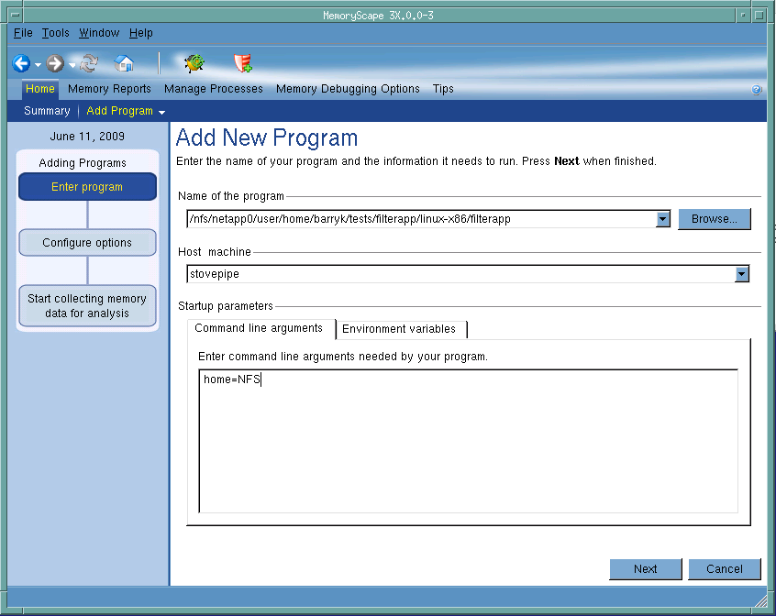This screenshot has height=616, width=776.
Task: Click the green bug debugging icon
Action: pos(194,63)
